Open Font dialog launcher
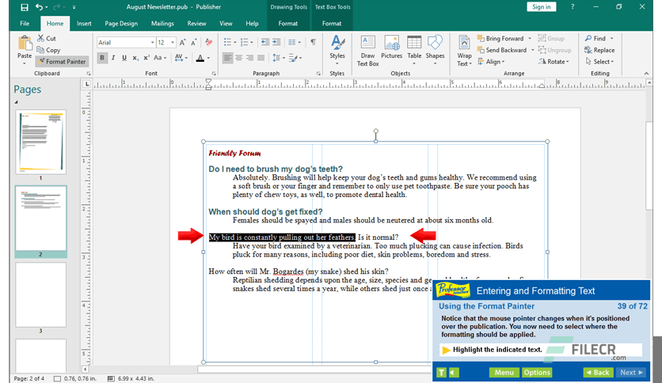 click(214, 74)
